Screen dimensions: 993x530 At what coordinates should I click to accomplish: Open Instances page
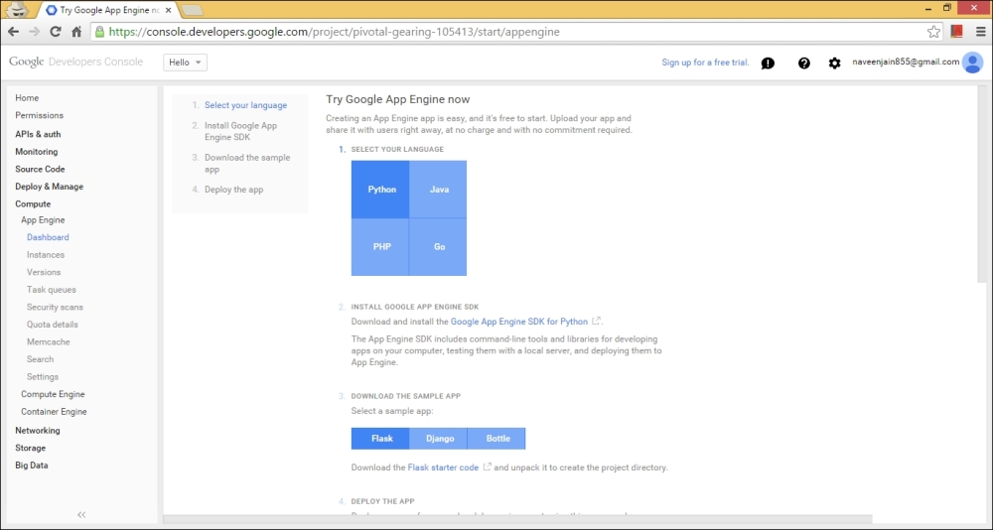click(45, 254)
